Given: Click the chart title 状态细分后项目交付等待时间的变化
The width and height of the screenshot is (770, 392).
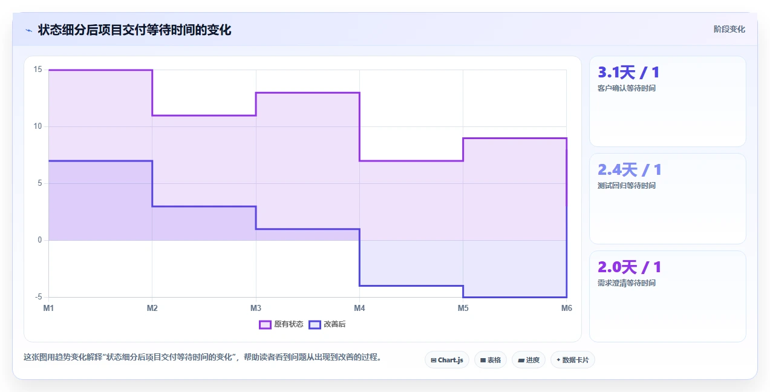Looking at the screenshot, I should point(134,30).
